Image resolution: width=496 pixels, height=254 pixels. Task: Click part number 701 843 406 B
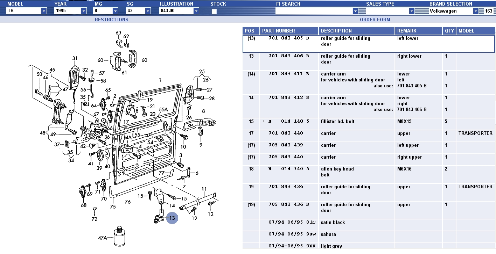click(x=288, y=56)
